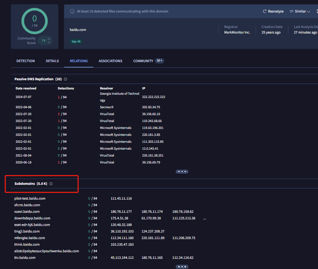Click resolver name SecneurX
Image resolution: width=318 pixels, height=269 pixels.
point(107,107)
